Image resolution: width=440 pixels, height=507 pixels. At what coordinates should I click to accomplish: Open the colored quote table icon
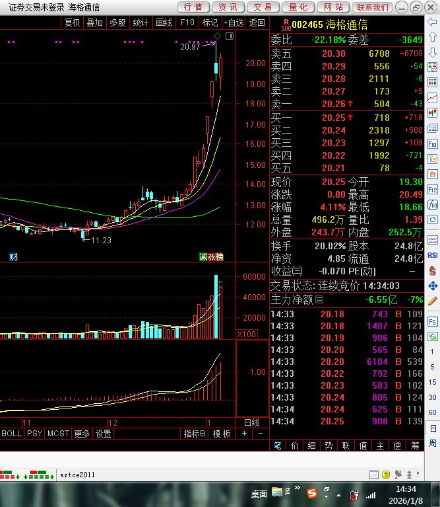[x=432, y=82]
